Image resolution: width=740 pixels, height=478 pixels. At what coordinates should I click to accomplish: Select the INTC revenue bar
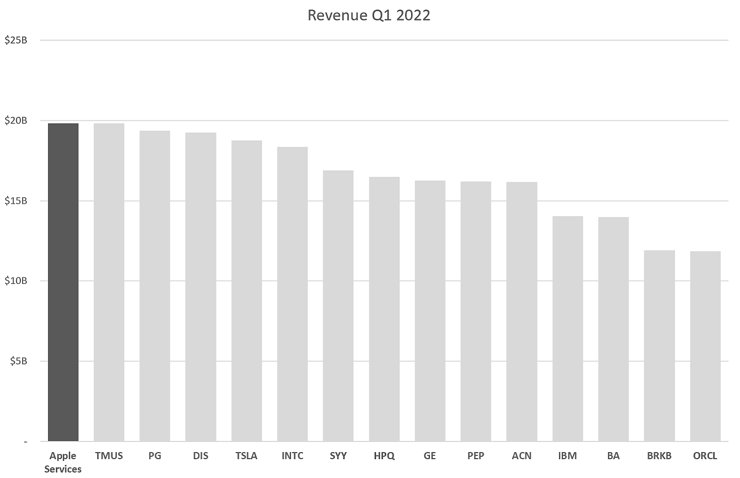[293, 294]
